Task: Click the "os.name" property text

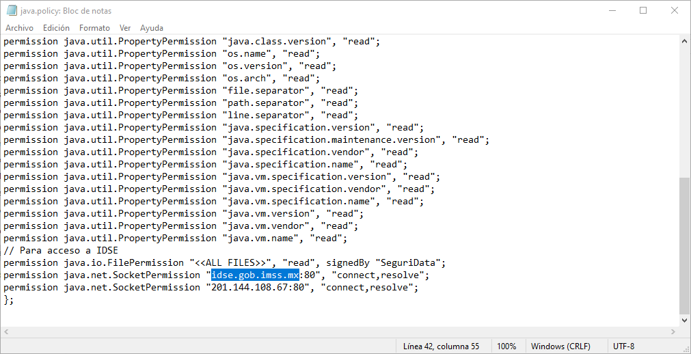Action: (247, 54)
